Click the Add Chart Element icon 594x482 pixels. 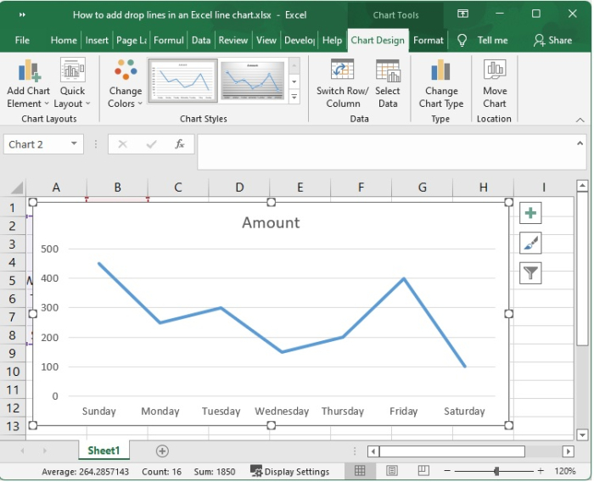(28, 71)
